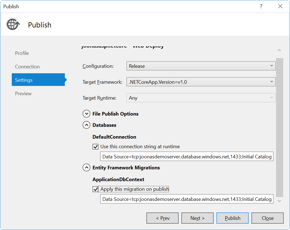The width and height of the screenshot is (290, 230).
Task: Click the DefaultConnection connection string field
Action: coord(187,157)
